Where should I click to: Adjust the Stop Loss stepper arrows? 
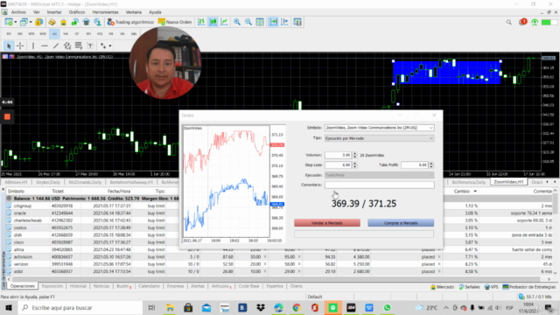(354, 165)
